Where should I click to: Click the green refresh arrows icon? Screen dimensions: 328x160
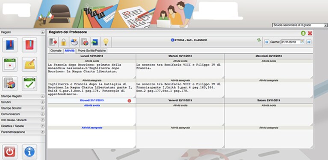(259, 40)
